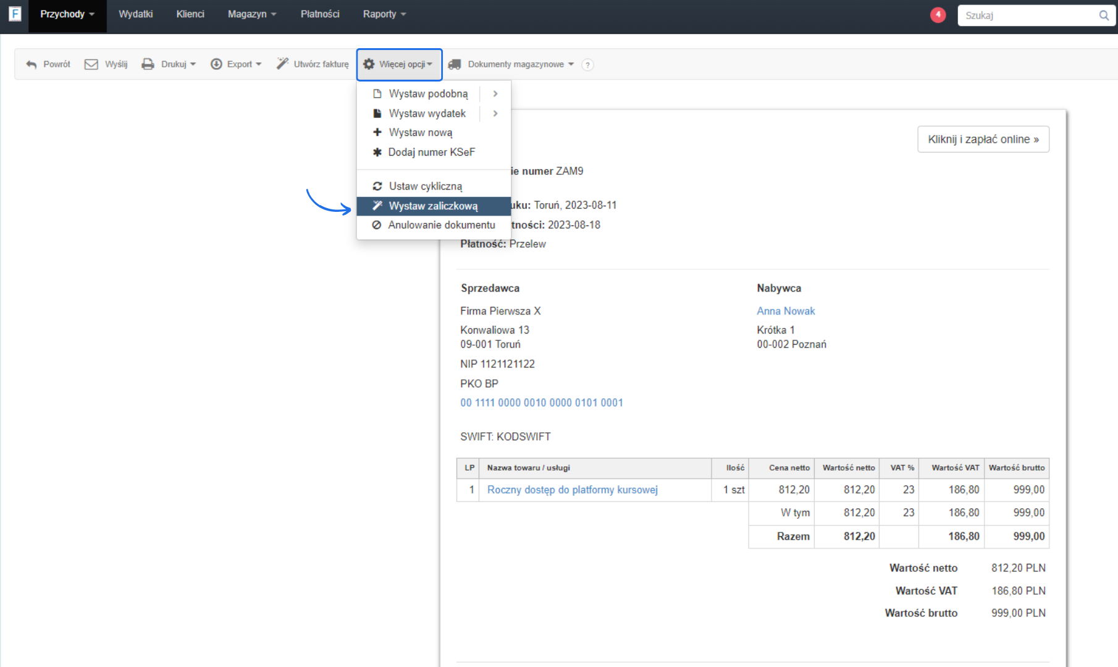This screenshot has width=1118, height=667.
Task: Click the Wyślij envelope icon
Action: click(91, 64)
